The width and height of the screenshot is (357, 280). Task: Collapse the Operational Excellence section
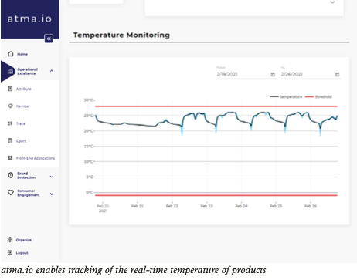coord(52,71)
